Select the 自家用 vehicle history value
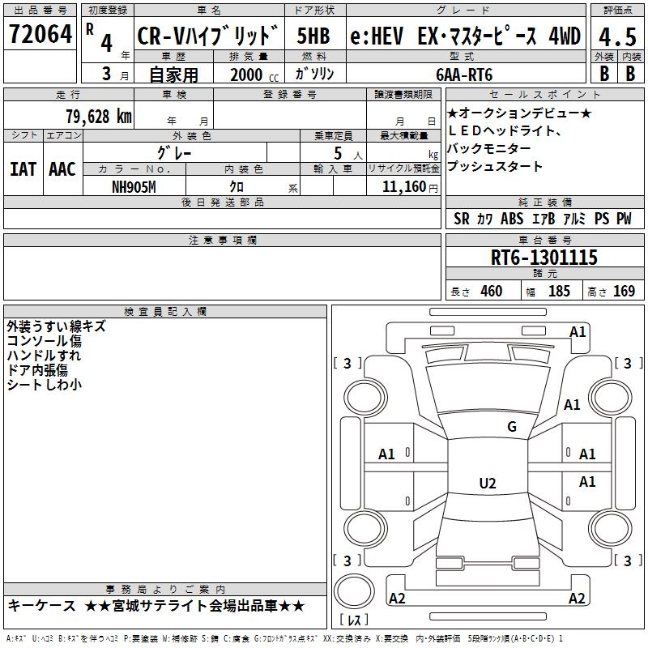This screenshot has height=648, width=648. coord(173,75)
